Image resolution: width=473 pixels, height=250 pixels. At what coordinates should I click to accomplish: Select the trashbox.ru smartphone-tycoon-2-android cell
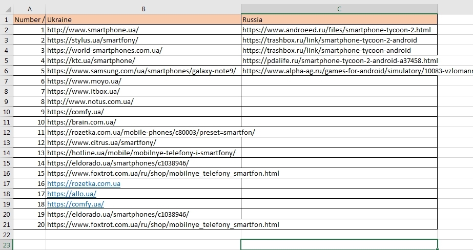[x=339, y=40]
